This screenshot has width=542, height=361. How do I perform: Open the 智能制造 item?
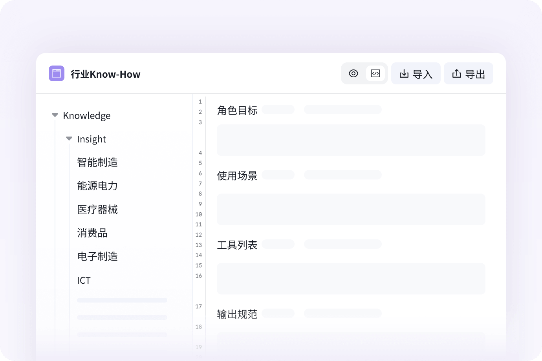pos(97,162)
